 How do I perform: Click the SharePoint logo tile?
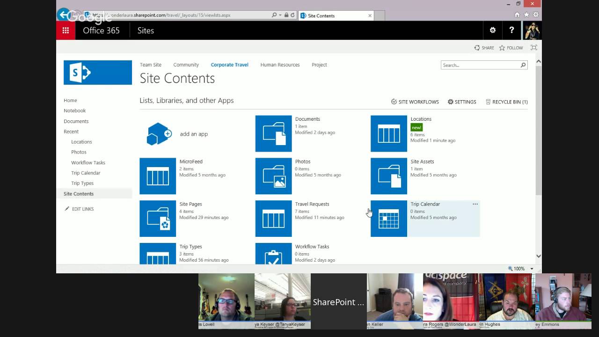pyautogui.click(x=98, y=73)
